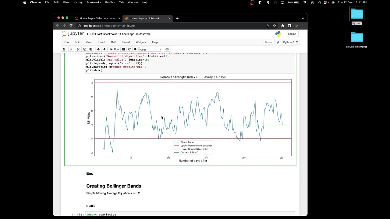Viewport: 390px width, 219px height.
Task: Bookmark this page with star icon
Action: tap(274, 26)
